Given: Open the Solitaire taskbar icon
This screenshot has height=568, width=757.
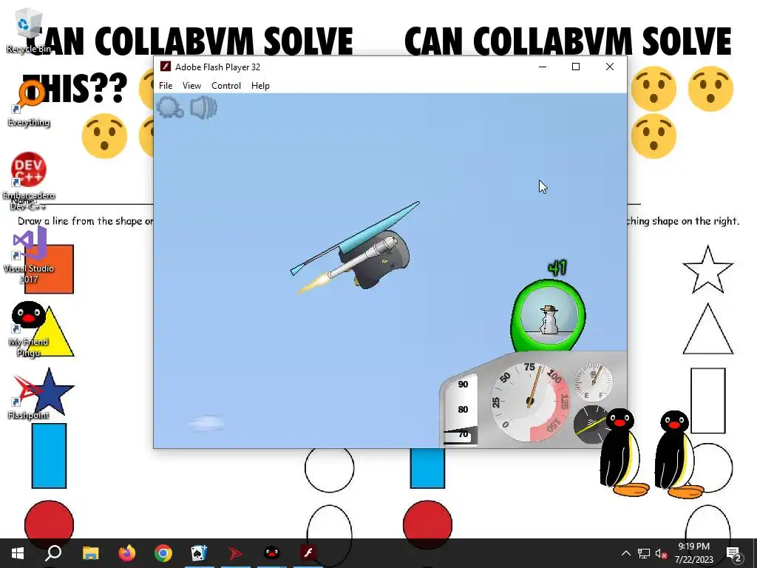Looking at the screenshot, I should (199, 553).
